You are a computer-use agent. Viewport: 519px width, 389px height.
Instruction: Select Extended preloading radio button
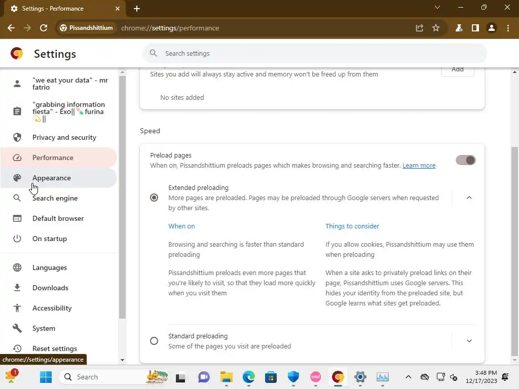click(x=154, y=198)
